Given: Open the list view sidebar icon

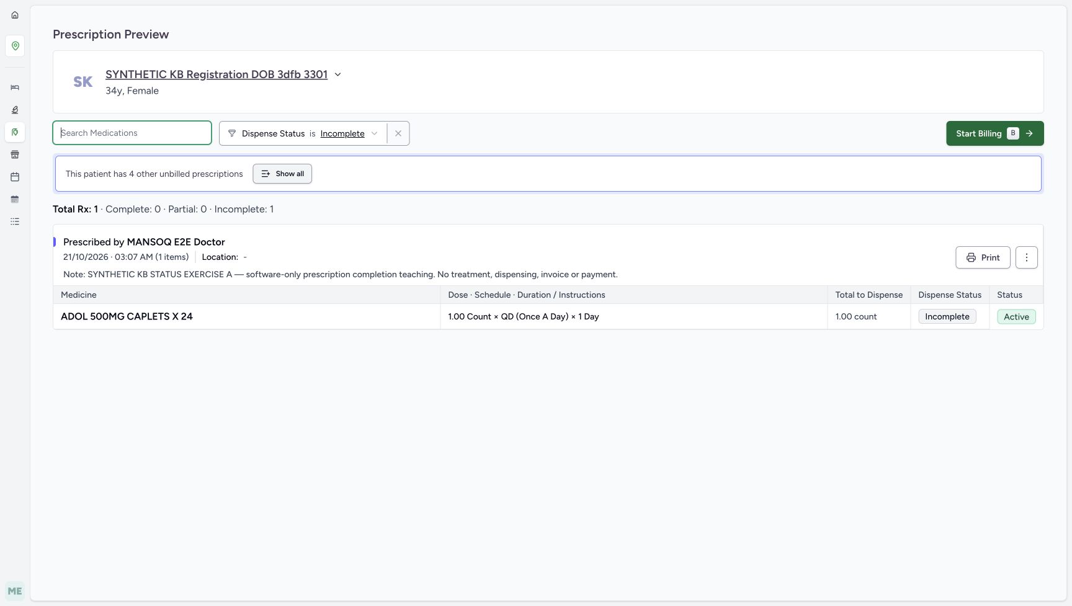Looking at the screenshot, I should (15, 221).
